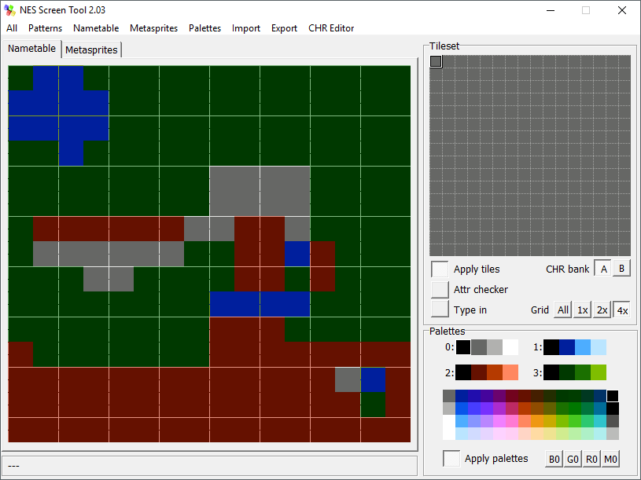Select the first tile in the Tileset
641x480 pixels.
[x=436, y=61]
